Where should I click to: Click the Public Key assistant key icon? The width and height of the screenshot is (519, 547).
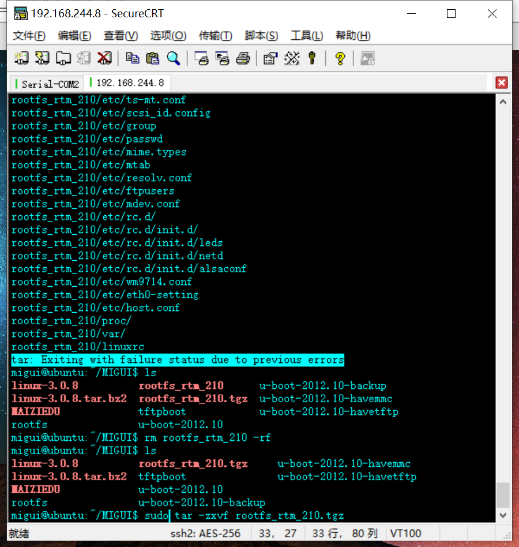312,58
